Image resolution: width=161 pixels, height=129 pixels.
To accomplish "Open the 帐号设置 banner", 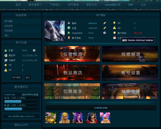I will pyautogui.click(x=130, y=72).
